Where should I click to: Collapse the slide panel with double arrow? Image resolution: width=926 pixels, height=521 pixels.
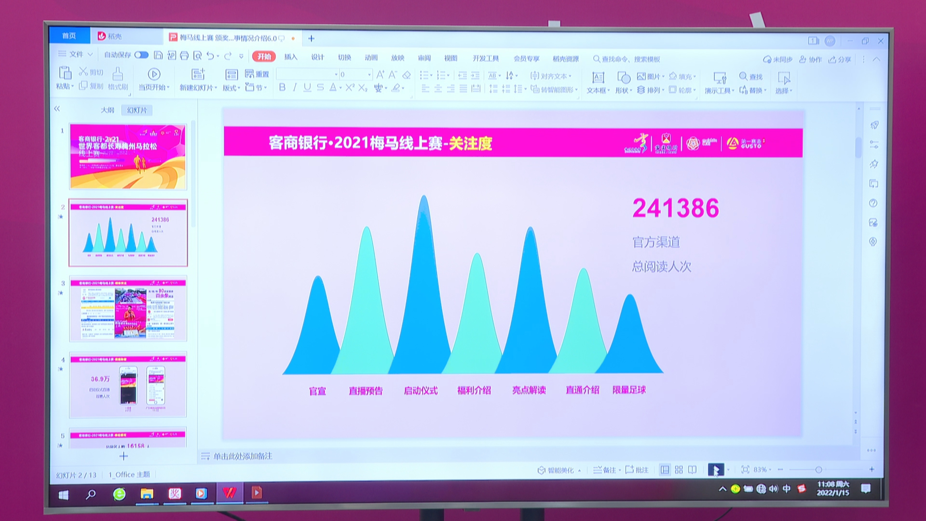tap(57, 109)
